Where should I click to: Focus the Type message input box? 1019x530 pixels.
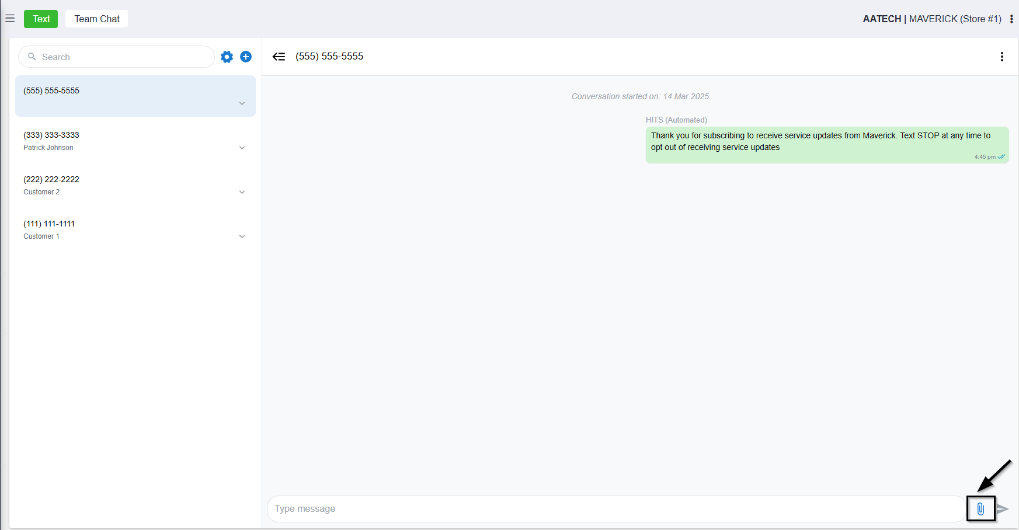[613, 509]
